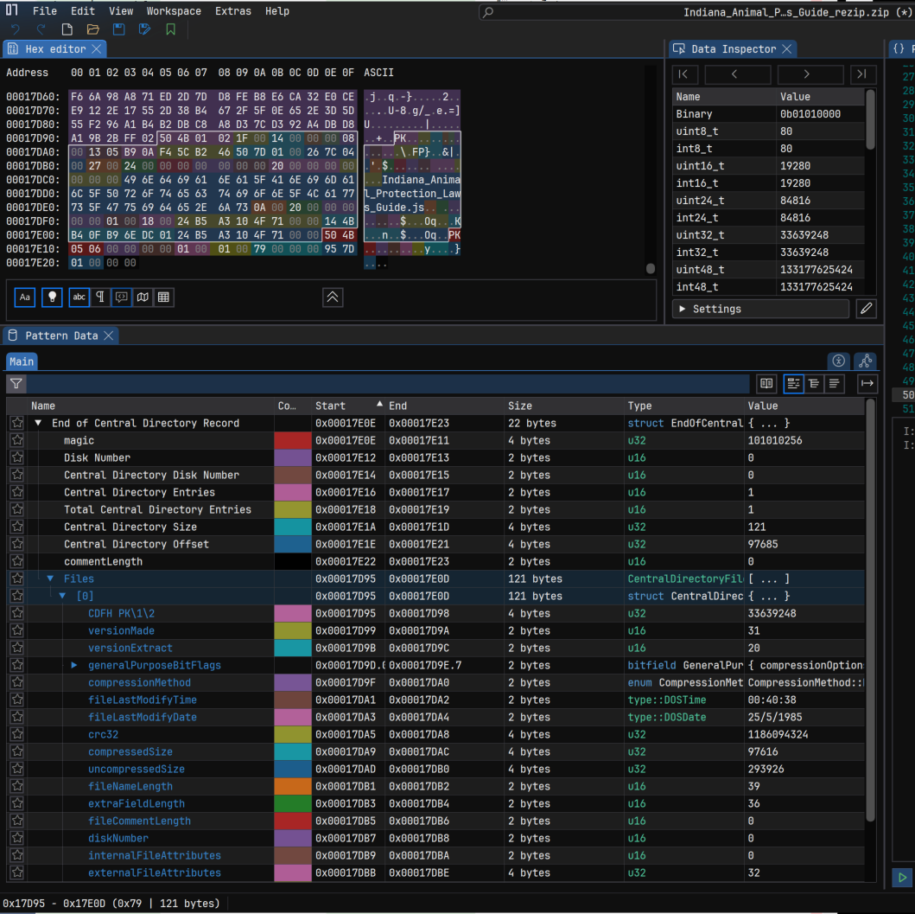Viewport: 915px width, 914px height.
Task: Jump to first entry in Data Inspector
Action: 684,74
